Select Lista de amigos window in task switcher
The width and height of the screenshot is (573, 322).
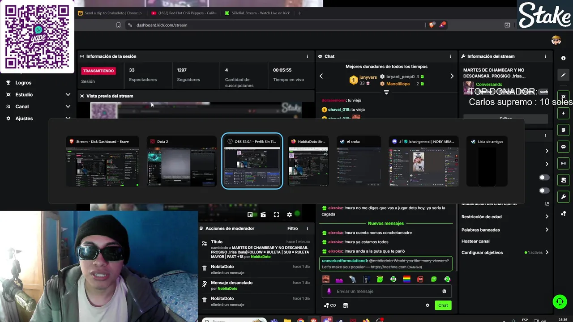click(487, 161)
